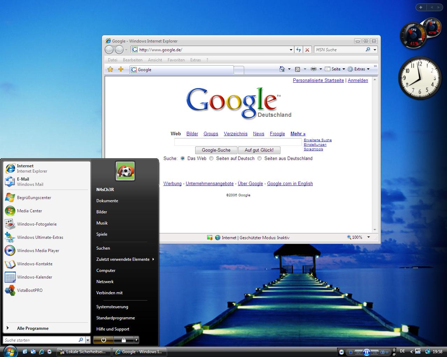The image size is (447, 357).
Task: Open the Favoriten menu
Action: click(176, 60)
